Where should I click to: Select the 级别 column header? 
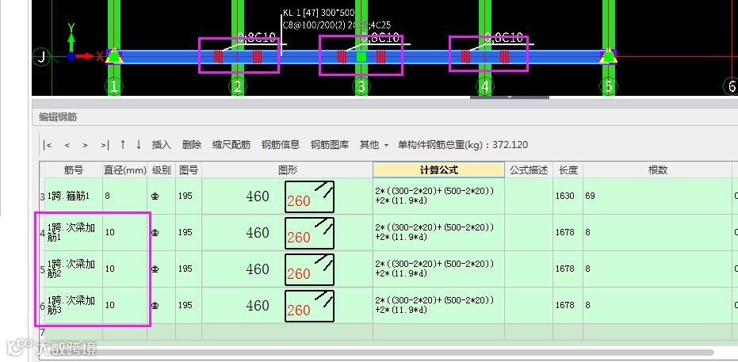coord(162,170)
